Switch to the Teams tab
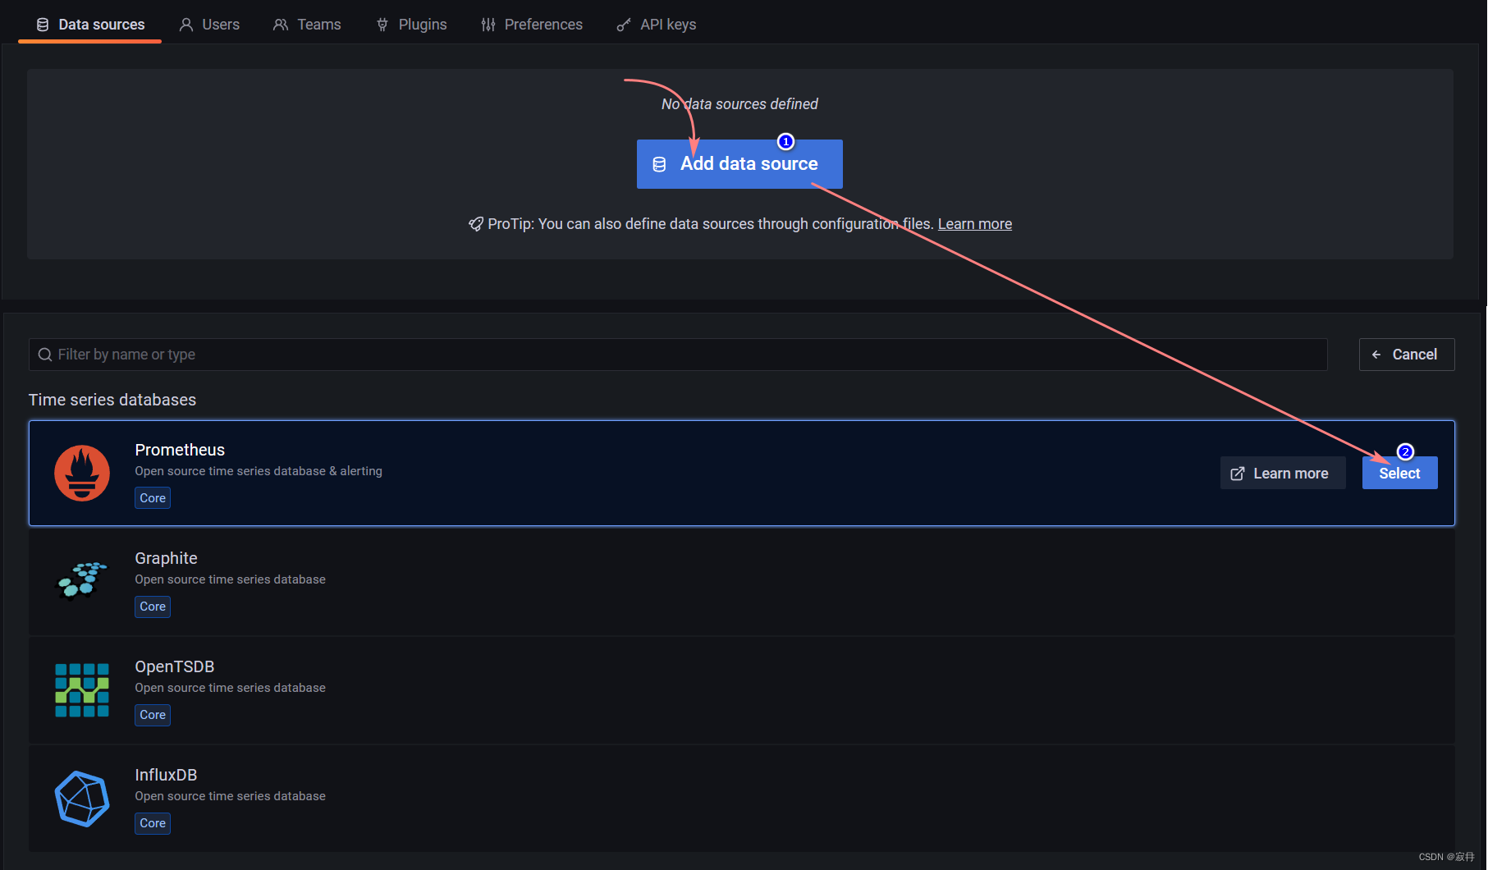The image size is (1488, 870). point(307,25)
